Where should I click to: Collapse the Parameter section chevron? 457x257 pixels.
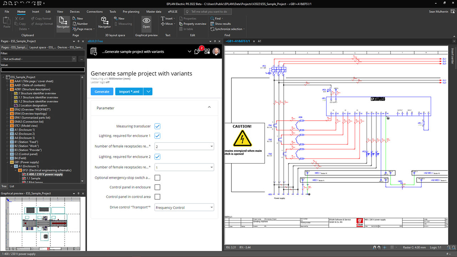209,107
